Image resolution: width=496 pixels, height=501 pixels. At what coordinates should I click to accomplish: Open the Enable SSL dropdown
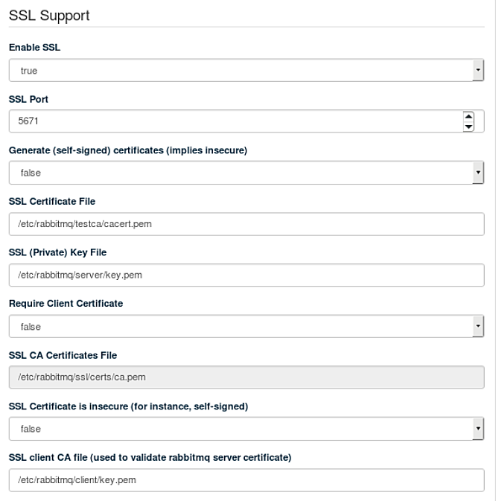tap(246, 71)
